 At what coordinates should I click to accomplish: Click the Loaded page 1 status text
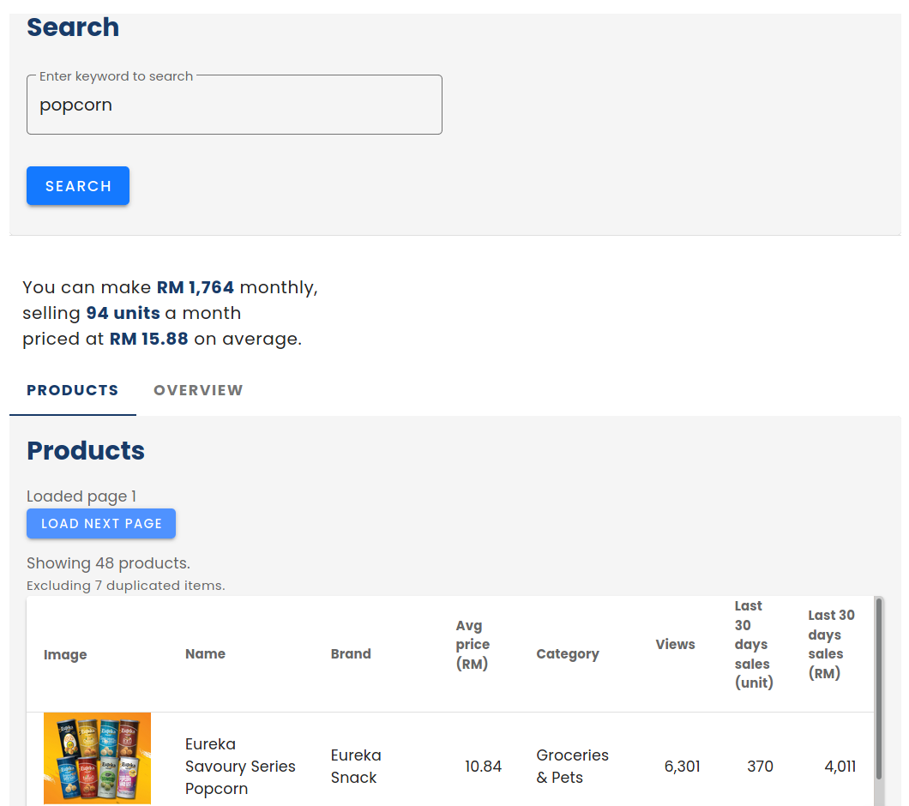(81, 496)
